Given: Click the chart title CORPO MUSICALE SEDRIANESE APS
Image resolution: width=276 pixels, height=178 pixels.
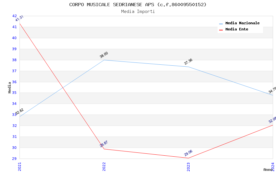Looking at the screenshot, I should pyautogui.click(x=138, y=5).
